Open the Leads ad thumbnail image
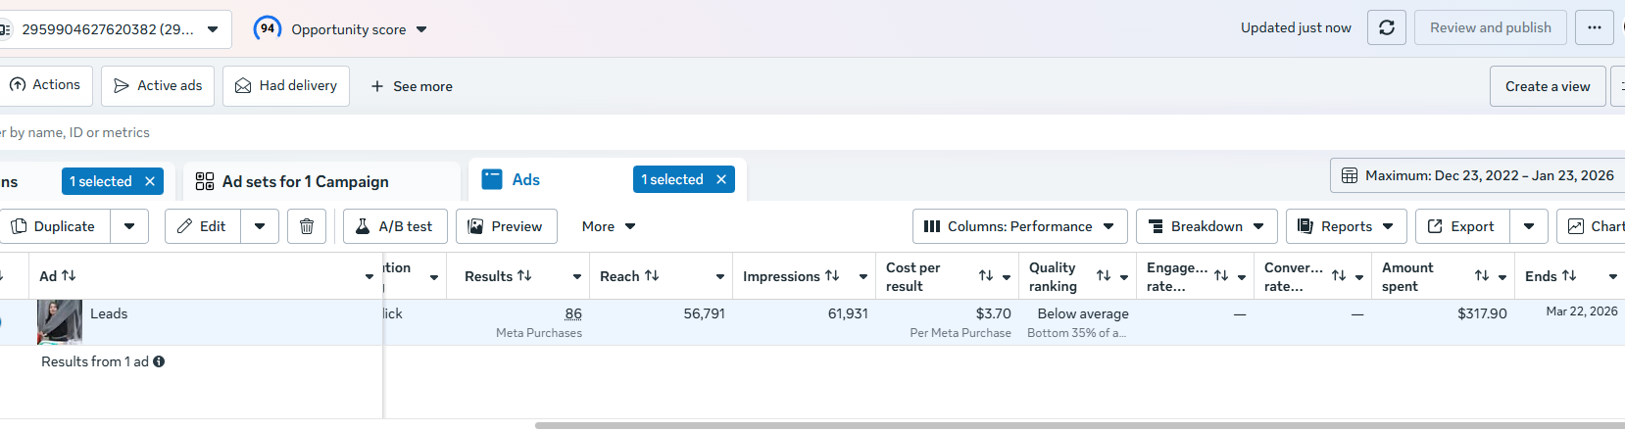Screen dimensions: 1625x431 tap(59, 322)
